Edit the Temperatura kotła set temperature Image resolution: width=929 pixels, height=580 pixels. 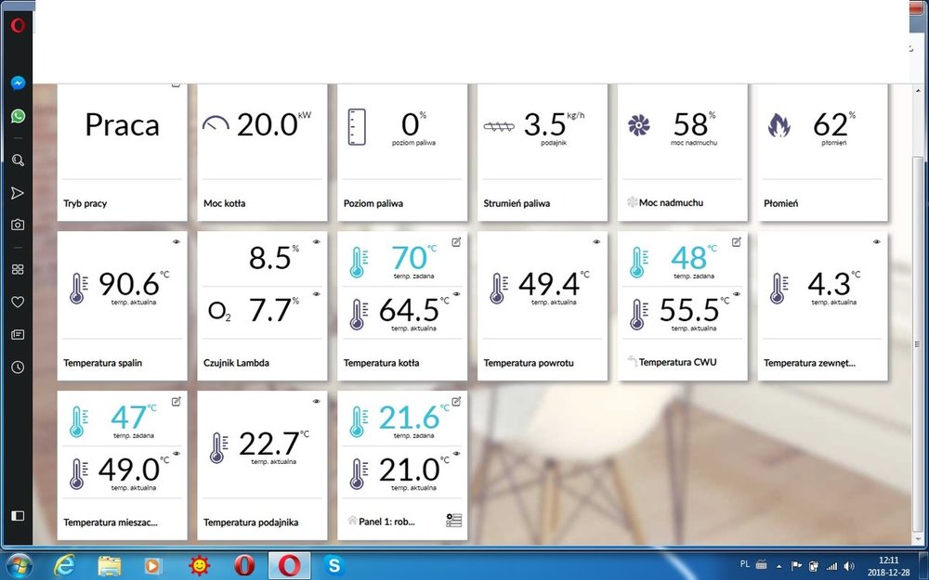pos(456,242)
